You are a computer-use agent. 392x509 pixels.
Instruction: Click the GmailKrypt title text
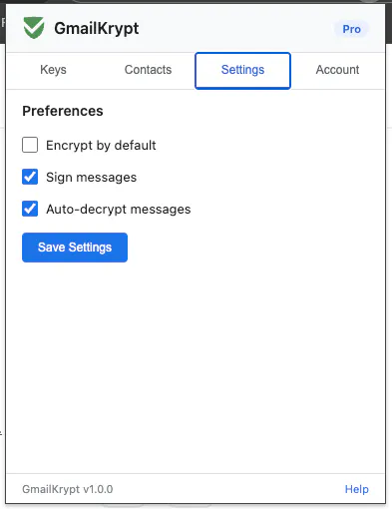[x=97, y=29]
